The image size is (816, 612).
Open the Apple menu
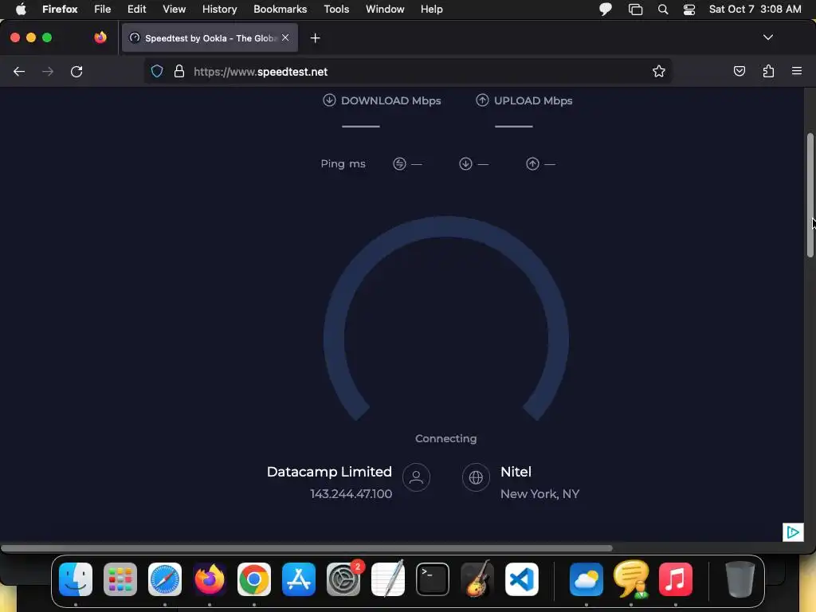click(20, 9)
